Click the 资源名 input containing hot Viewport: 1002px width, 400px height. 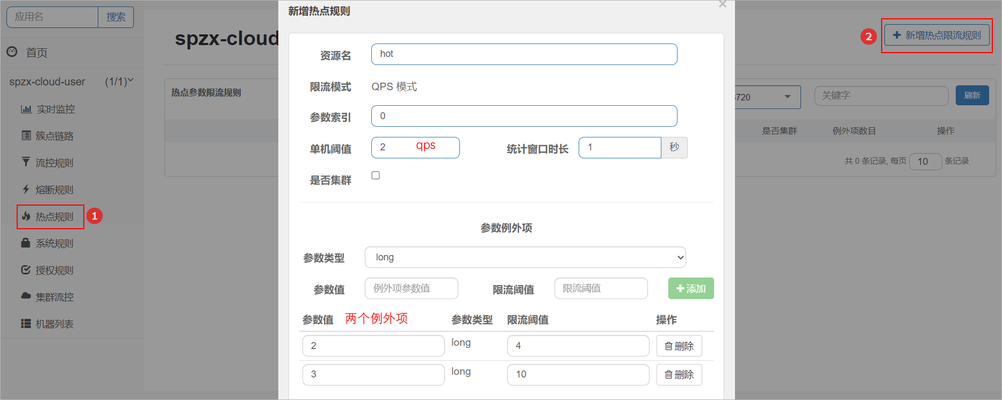pyautogui.click(x=524, y=54)
